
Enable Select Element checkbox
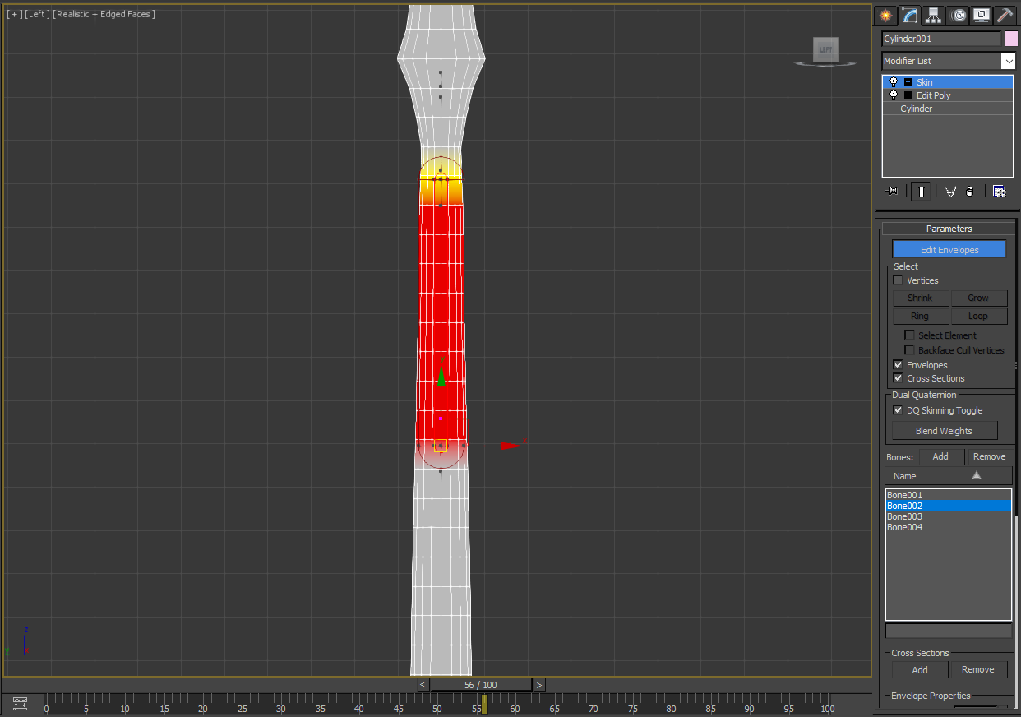[x=909, y=335]
